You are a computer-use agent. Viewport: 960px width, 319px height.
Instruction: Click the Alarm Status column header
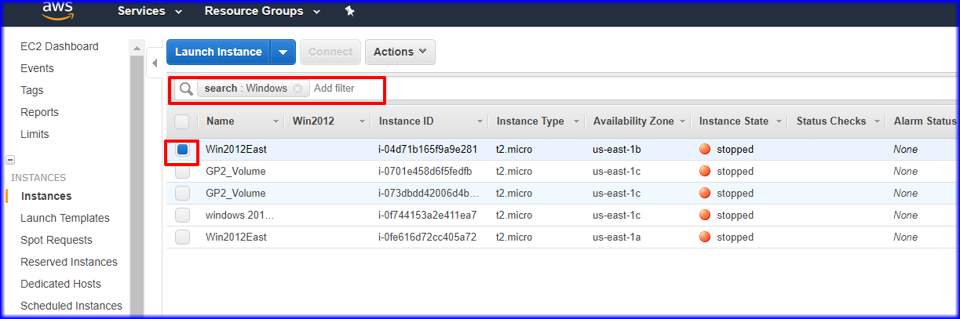925,121
